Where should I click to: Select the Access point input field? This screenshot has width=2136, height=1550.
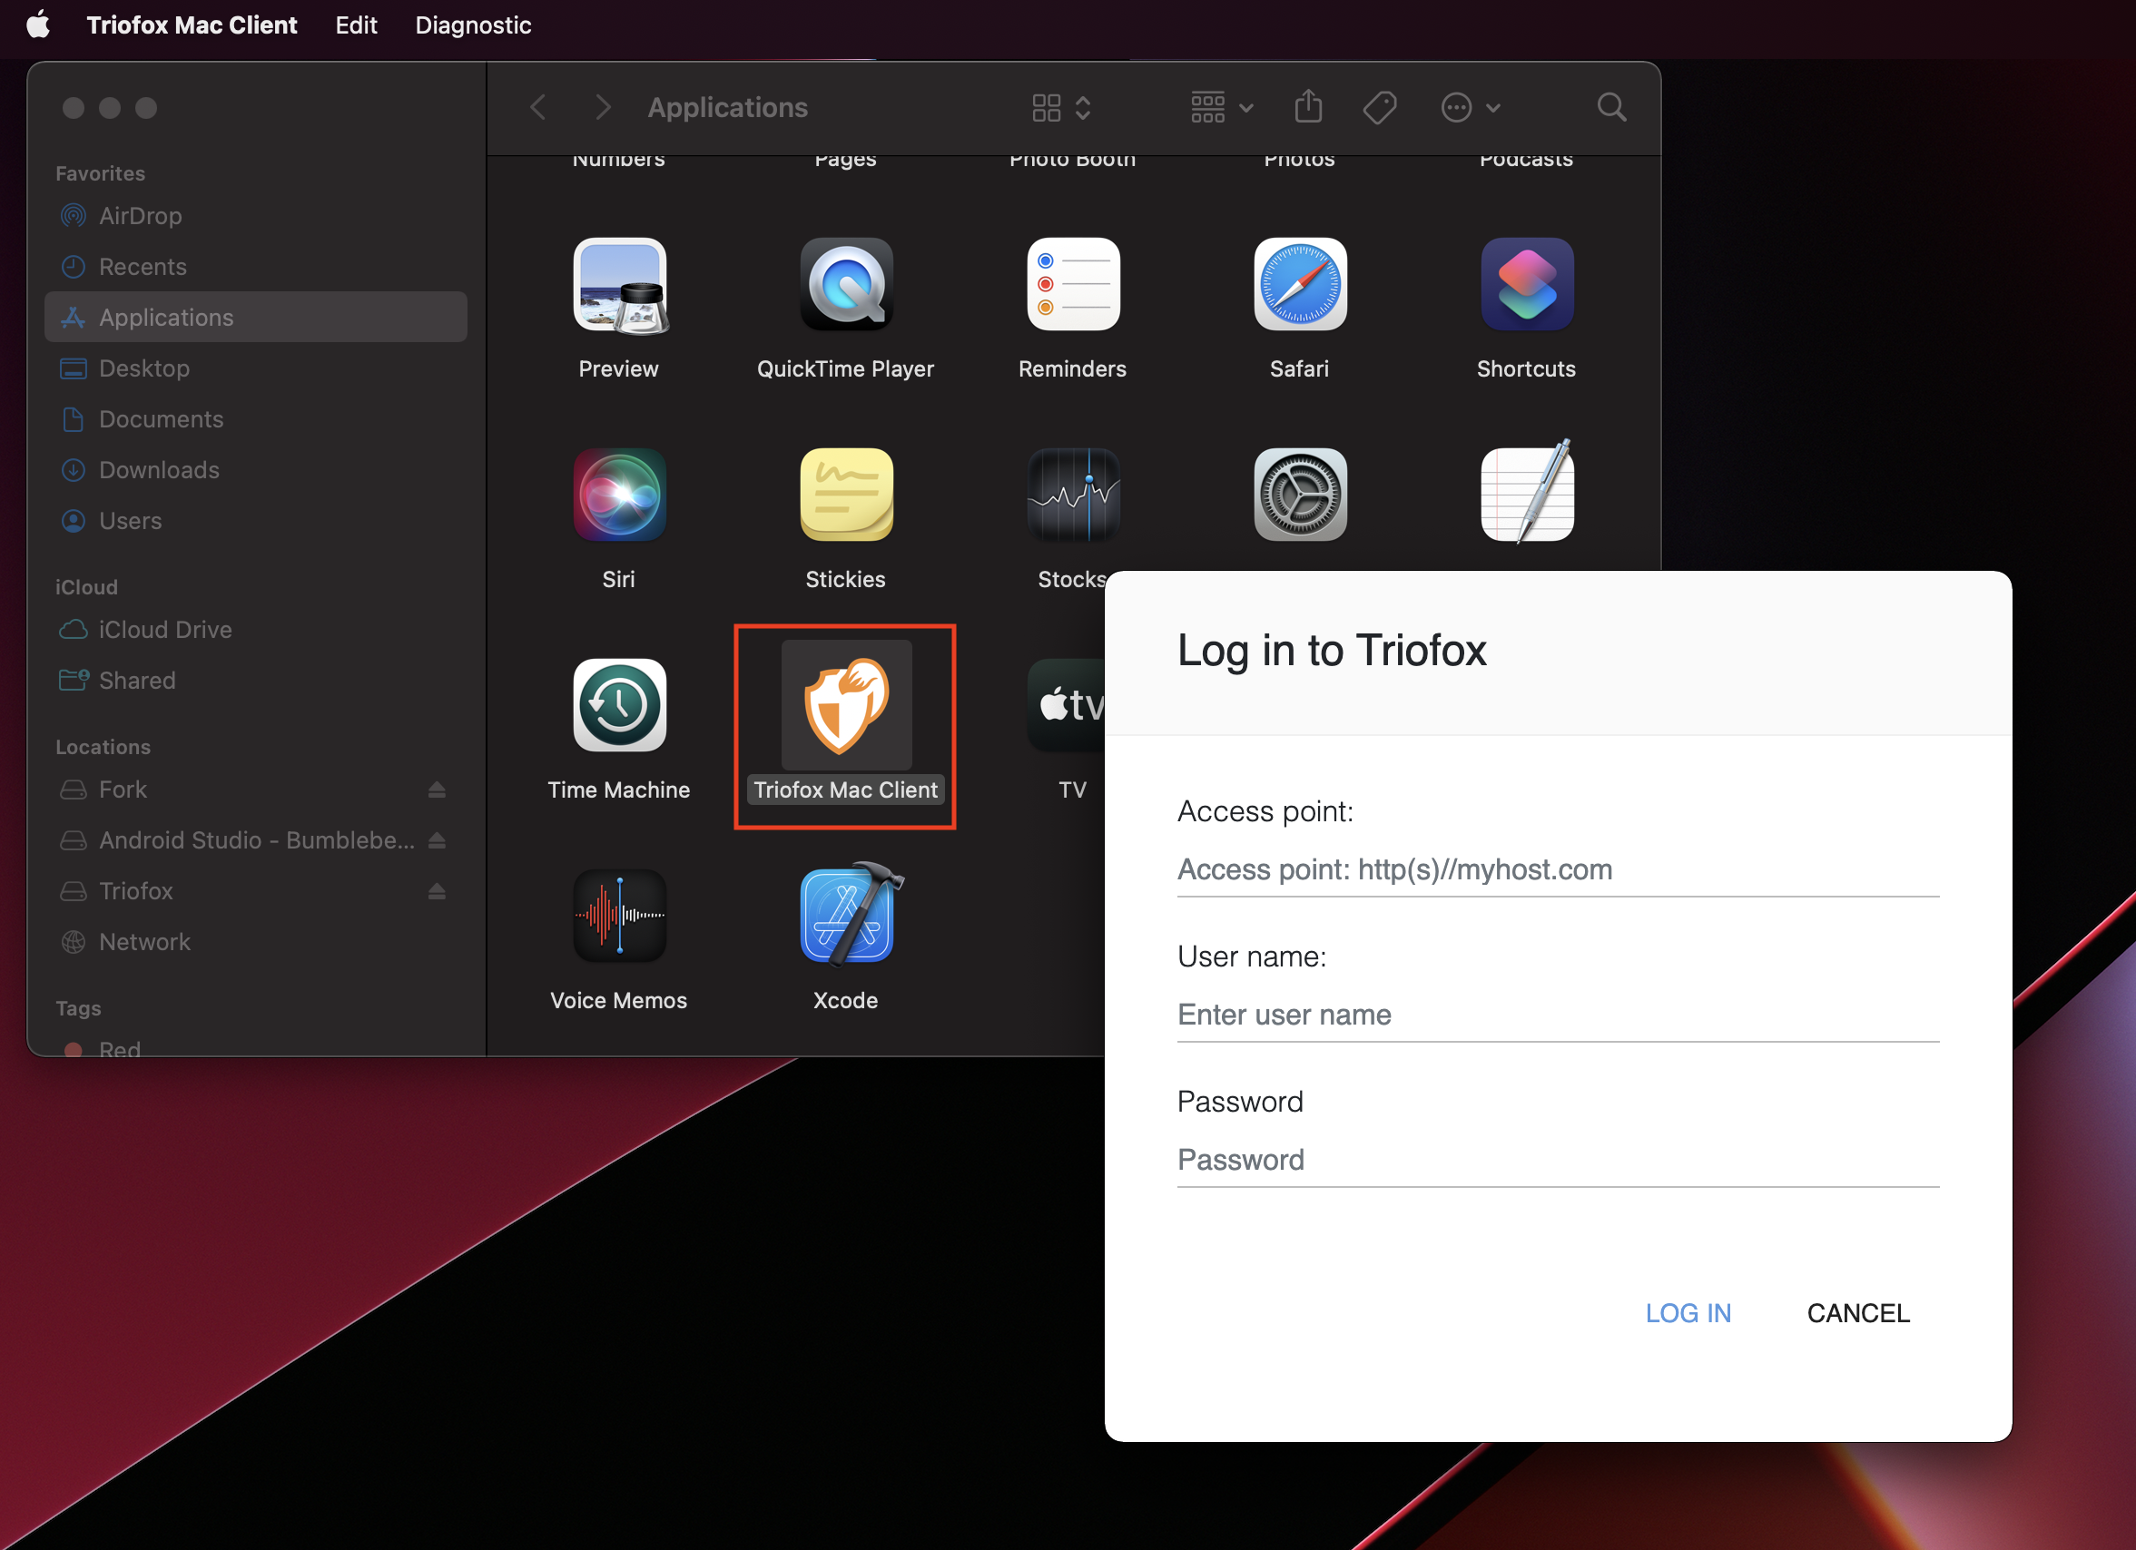[x=1557, y=868]
